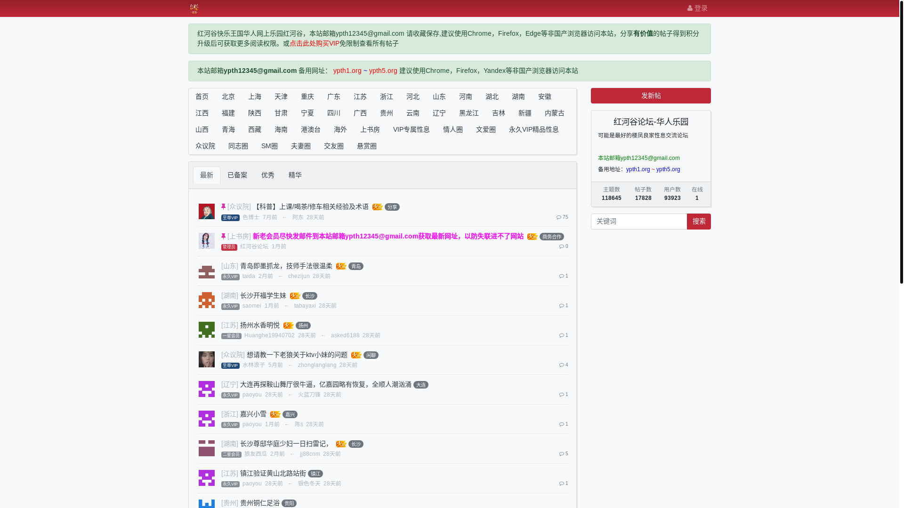The width and height of the screenshot is (904, 508).
Task: Open avatar of user 色博士
Action: pyautogui.click(x=206, y=212)
